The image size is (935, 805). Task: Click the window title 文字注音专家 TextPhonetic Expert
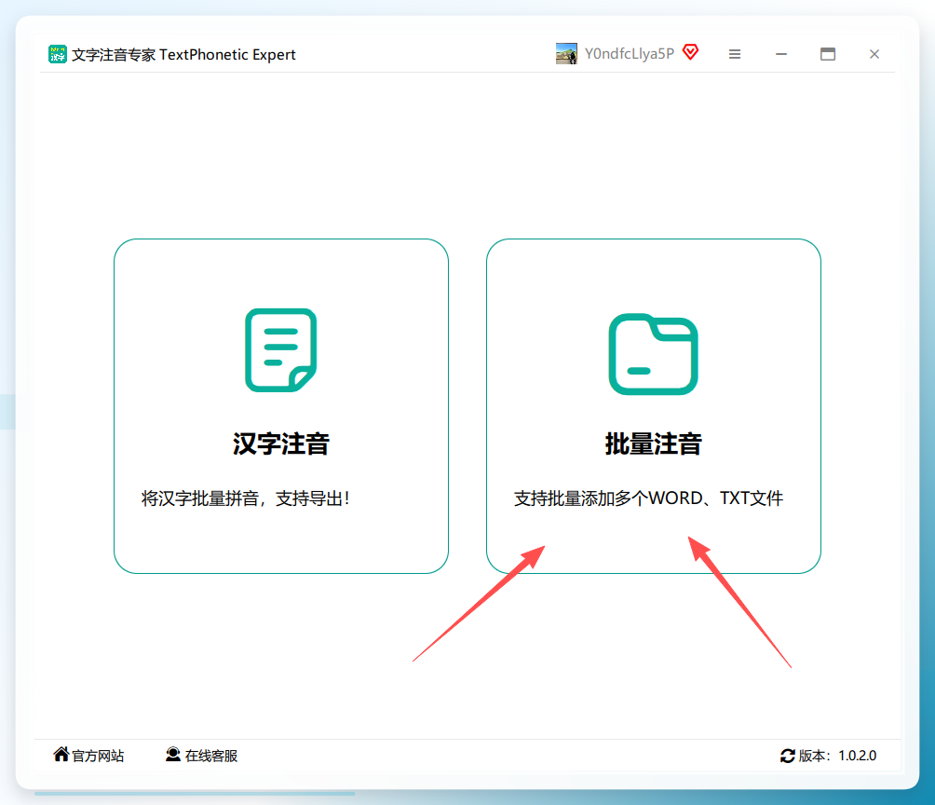[183, 55]
